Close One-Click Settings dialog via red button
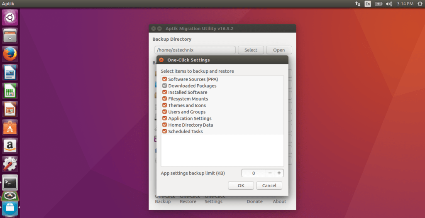 161,60
